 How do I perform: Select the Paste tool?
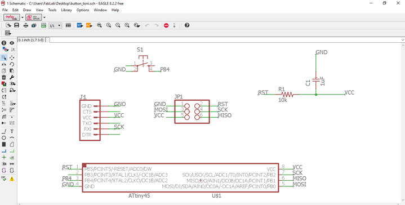click(x=12, y=70)
